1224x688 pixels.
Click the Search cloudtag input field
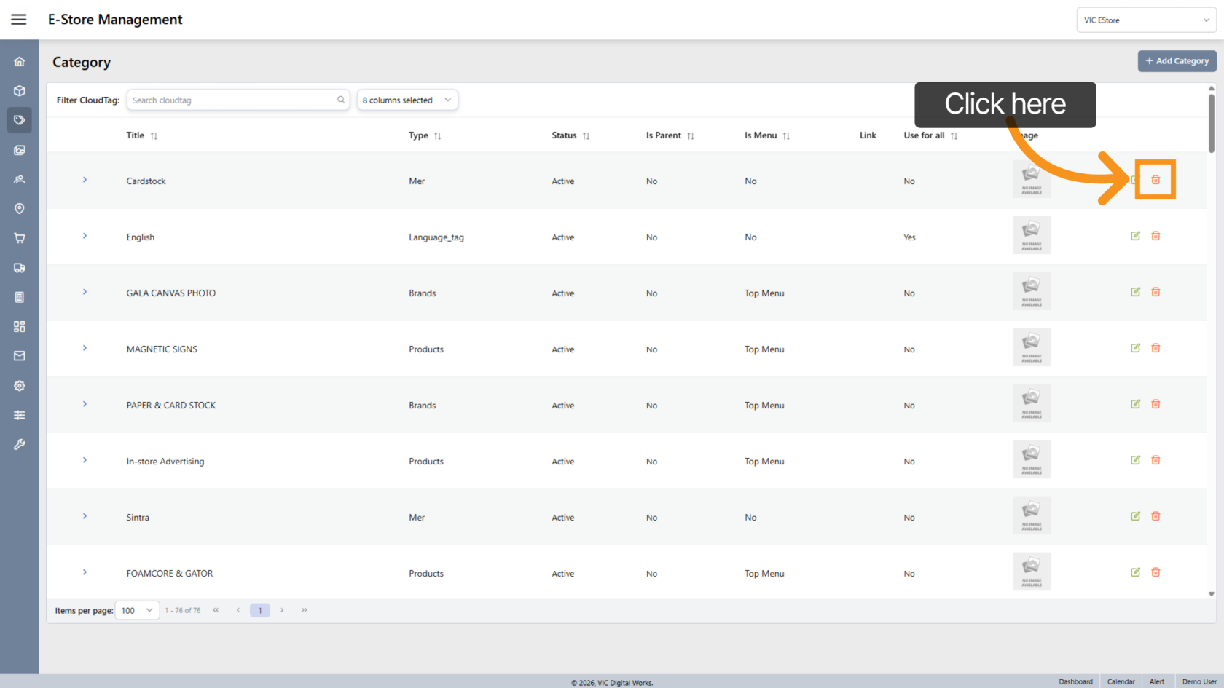(x=232, y=100)
